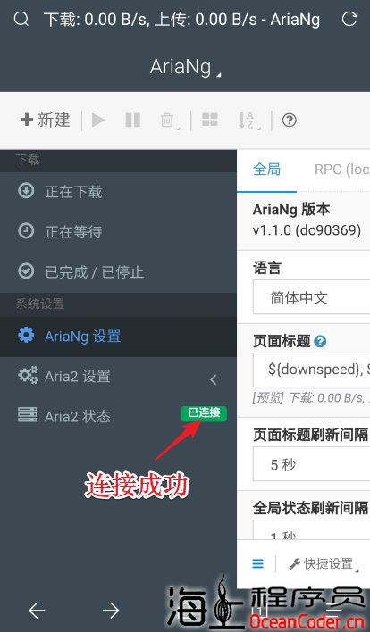
Task: Start selected tasks with the play icon
Action: 98,120
